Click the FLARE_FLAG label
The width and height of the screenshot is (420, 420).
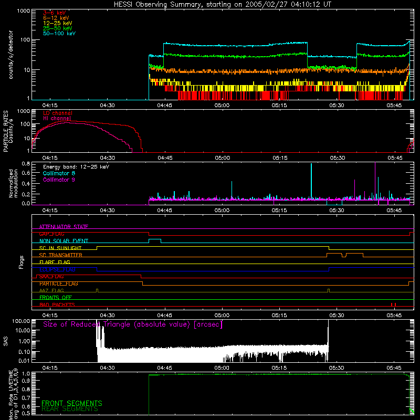[55, 262]
